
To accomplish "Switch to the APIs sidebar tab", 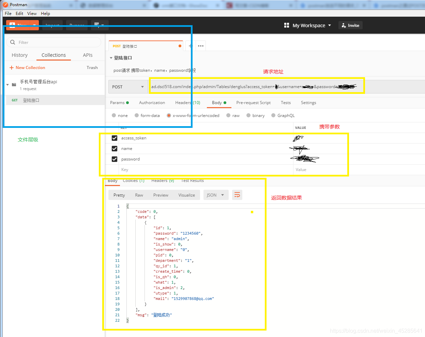I will coord(88,55).
